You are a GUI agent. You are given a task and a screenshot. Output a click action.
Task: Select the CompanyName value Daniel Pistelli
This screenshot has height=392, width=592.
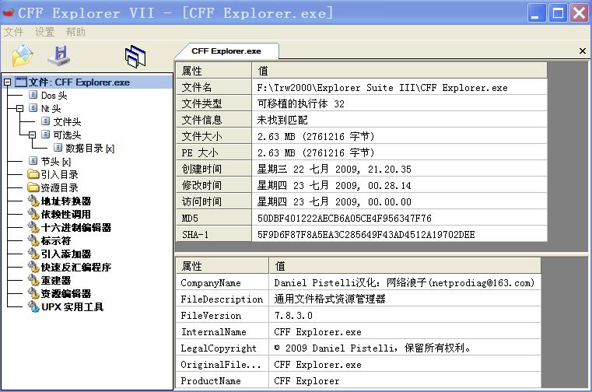[x=405, y=282]
